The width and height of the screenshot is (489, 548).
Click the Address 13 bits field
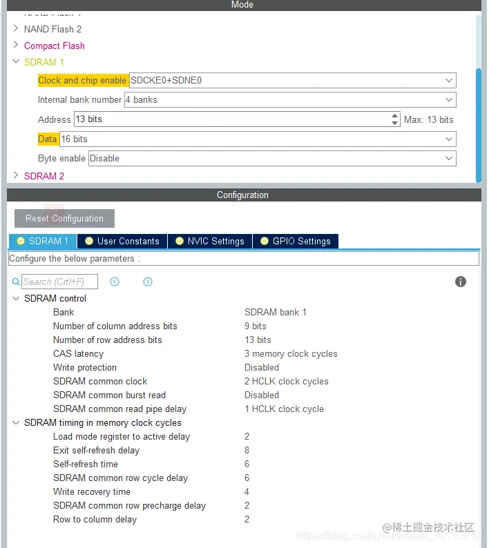click(x=237, y=119)
